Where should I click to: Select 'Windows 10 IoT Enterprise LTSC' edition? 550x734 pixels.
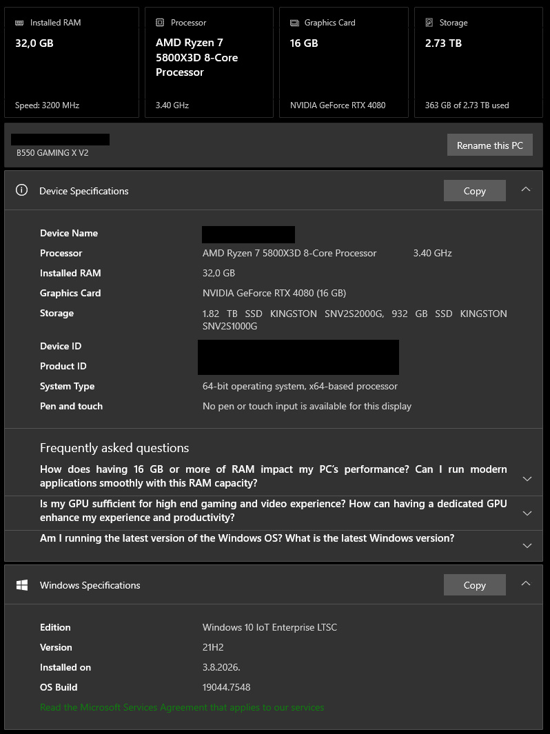coord(269,627)
